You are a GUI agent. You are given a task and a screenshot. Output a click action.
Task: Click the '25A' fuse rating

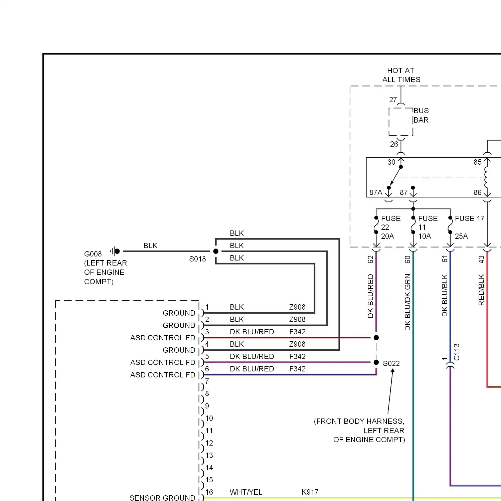click(x=461, y=236)
